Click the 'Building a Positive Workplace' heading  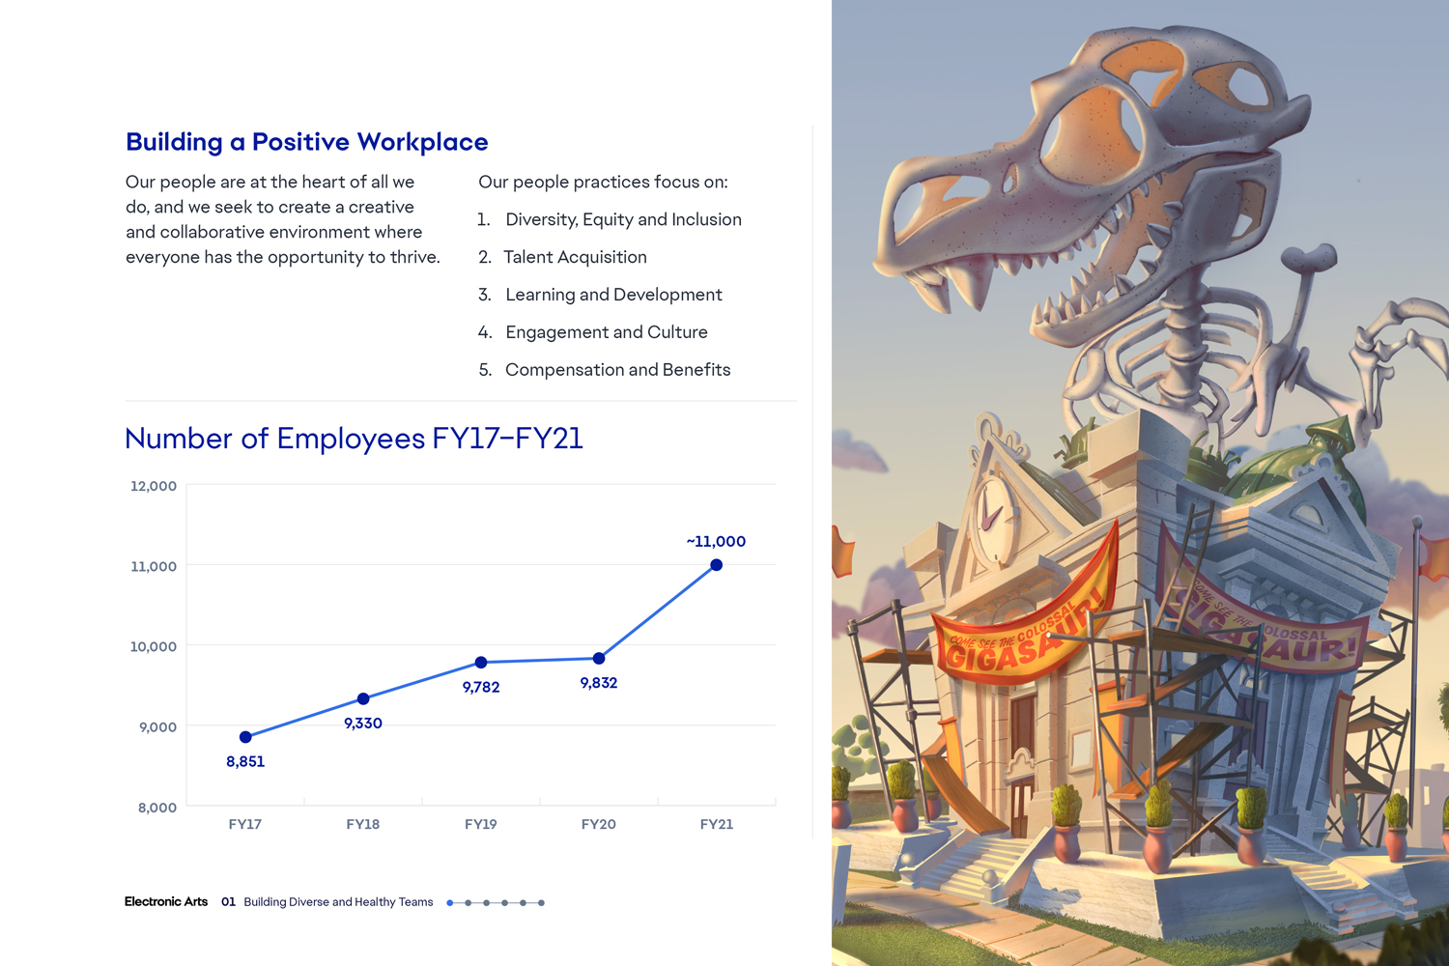(x=306, y=142)
